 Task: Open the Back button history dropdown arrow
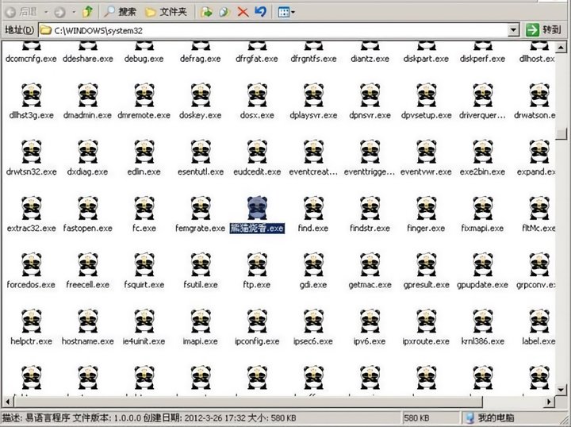[x=44, y=12]
